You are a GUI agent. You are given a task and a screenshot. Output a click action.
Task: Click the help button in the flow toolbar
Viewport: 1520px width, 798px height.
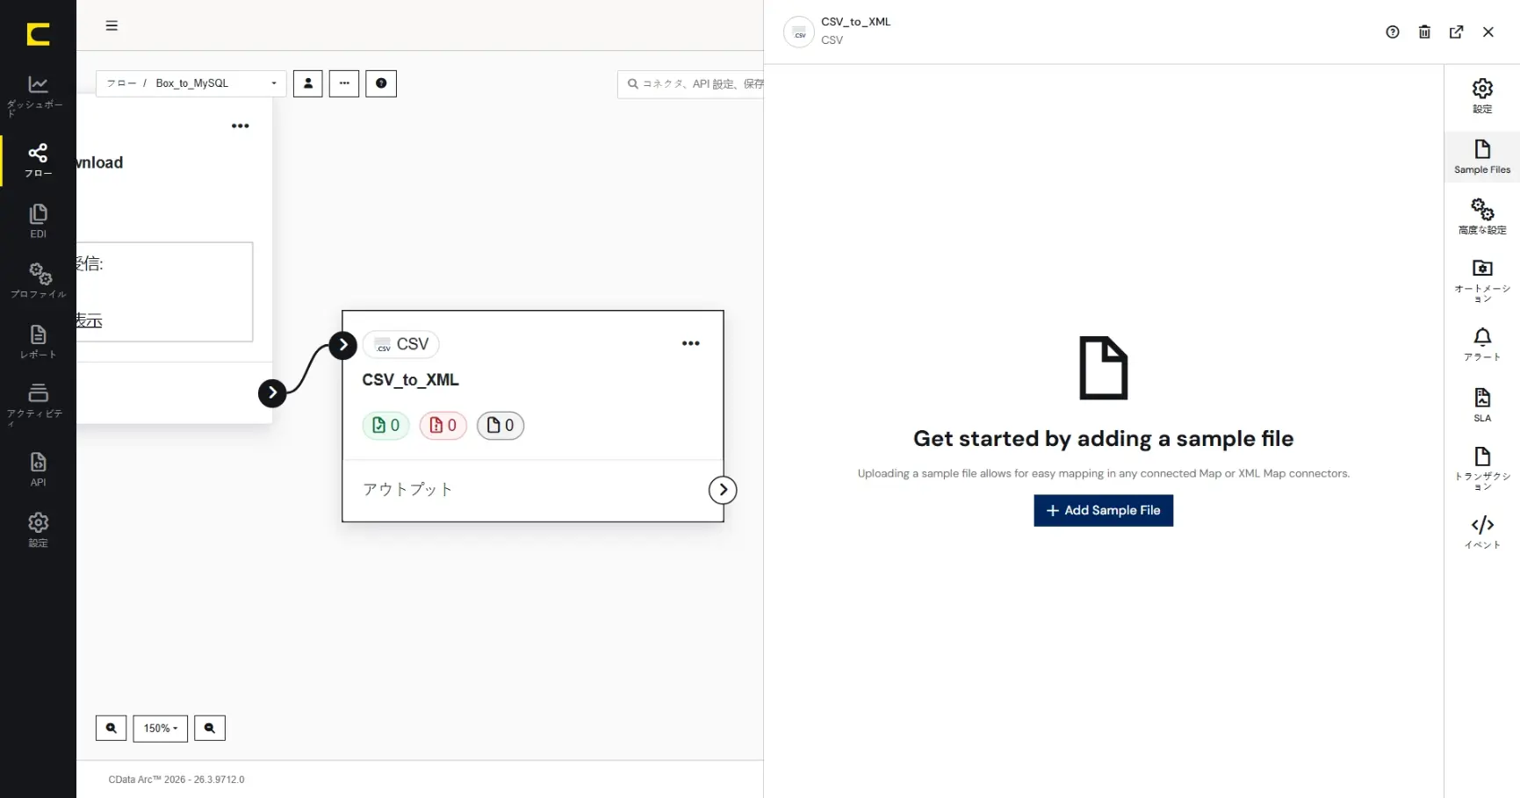point(381,83)
